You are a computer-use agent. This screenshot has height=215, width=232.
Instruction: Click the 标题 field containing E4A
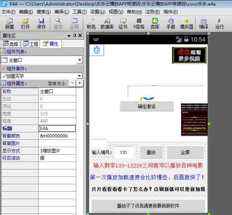coord(57,129)
